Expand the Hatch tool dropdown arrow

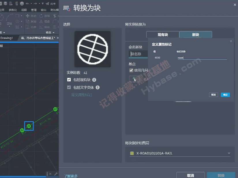point(22,27)
